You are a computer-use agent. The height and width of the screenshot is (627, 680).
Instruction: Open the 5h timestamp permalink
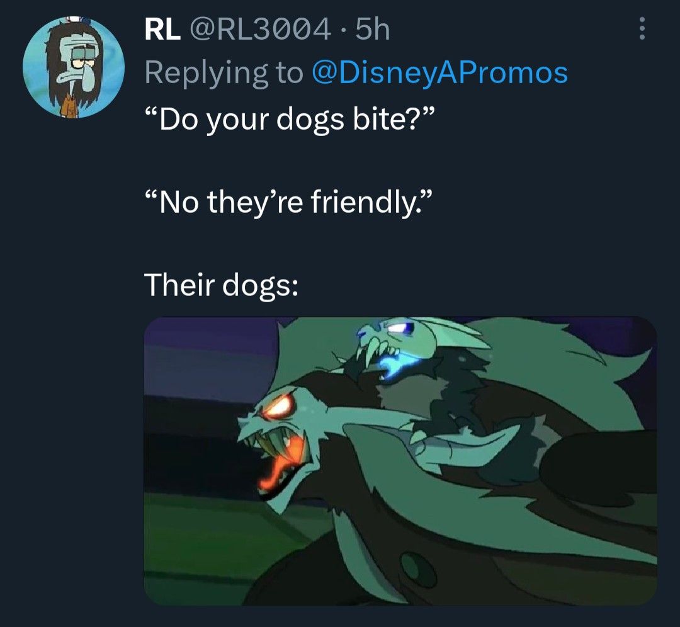pyautogui.click(x=372, y=30)
